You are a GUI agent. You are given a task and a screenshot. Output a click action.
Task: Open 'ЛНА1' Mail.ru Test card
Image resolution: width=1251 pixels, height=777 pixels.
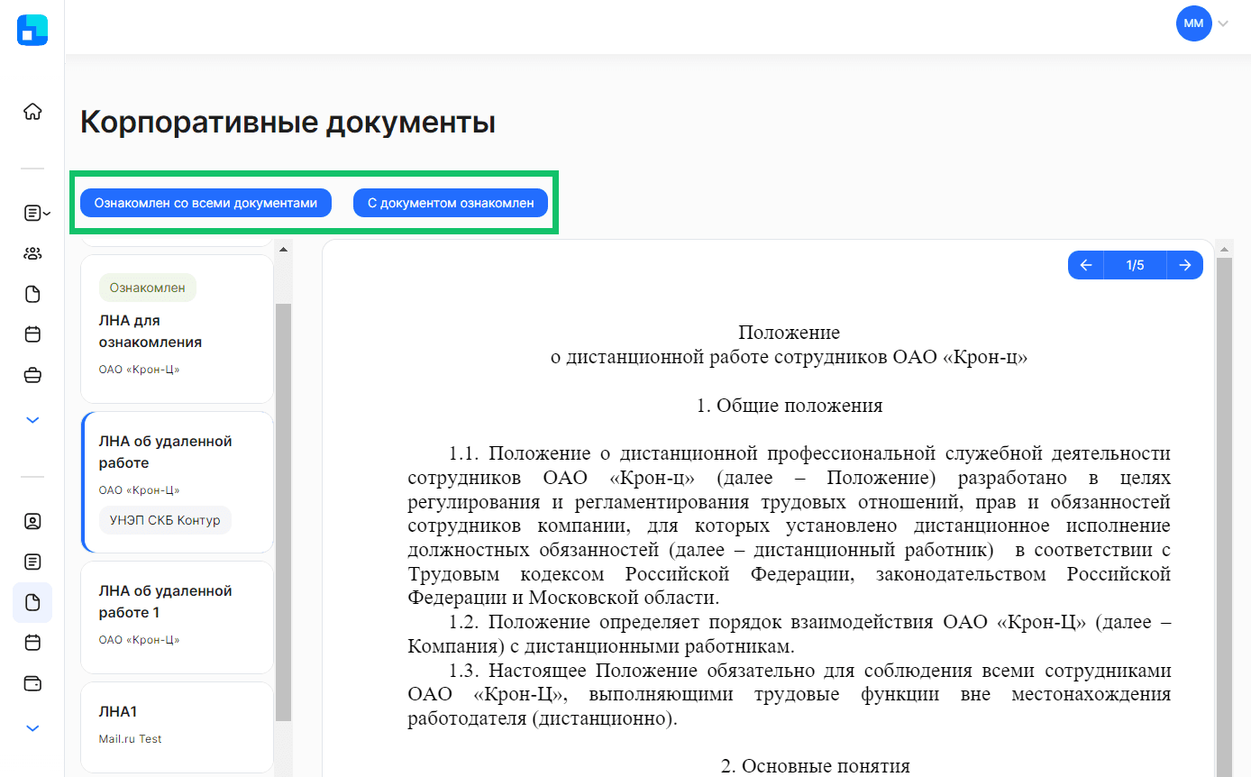[177, 727]
